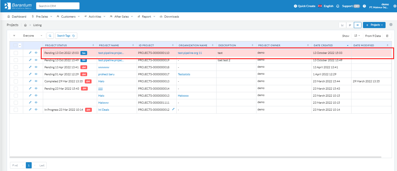The width and height of the screenshot is (397, 171).
Task: Open the Halooo organization link
Action: [x=183, y=96]
